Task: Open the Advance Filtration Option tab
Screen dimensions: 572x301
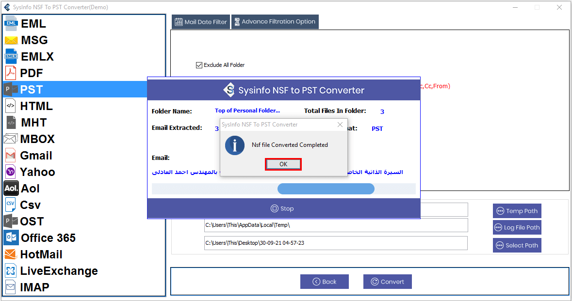Action: coord(275,22)
